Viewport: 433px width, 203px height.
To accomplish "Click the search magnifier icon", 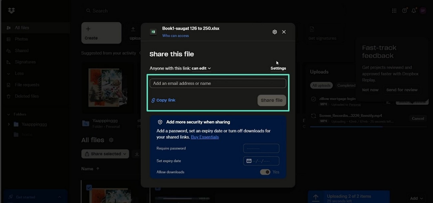I will coord(88,11).
